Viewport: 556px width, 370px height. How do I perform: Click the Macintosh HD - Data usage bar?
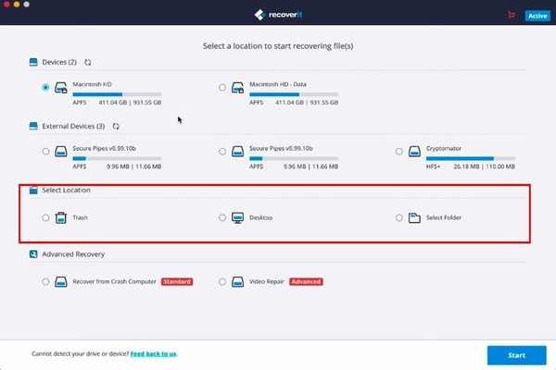pos(294,94)
